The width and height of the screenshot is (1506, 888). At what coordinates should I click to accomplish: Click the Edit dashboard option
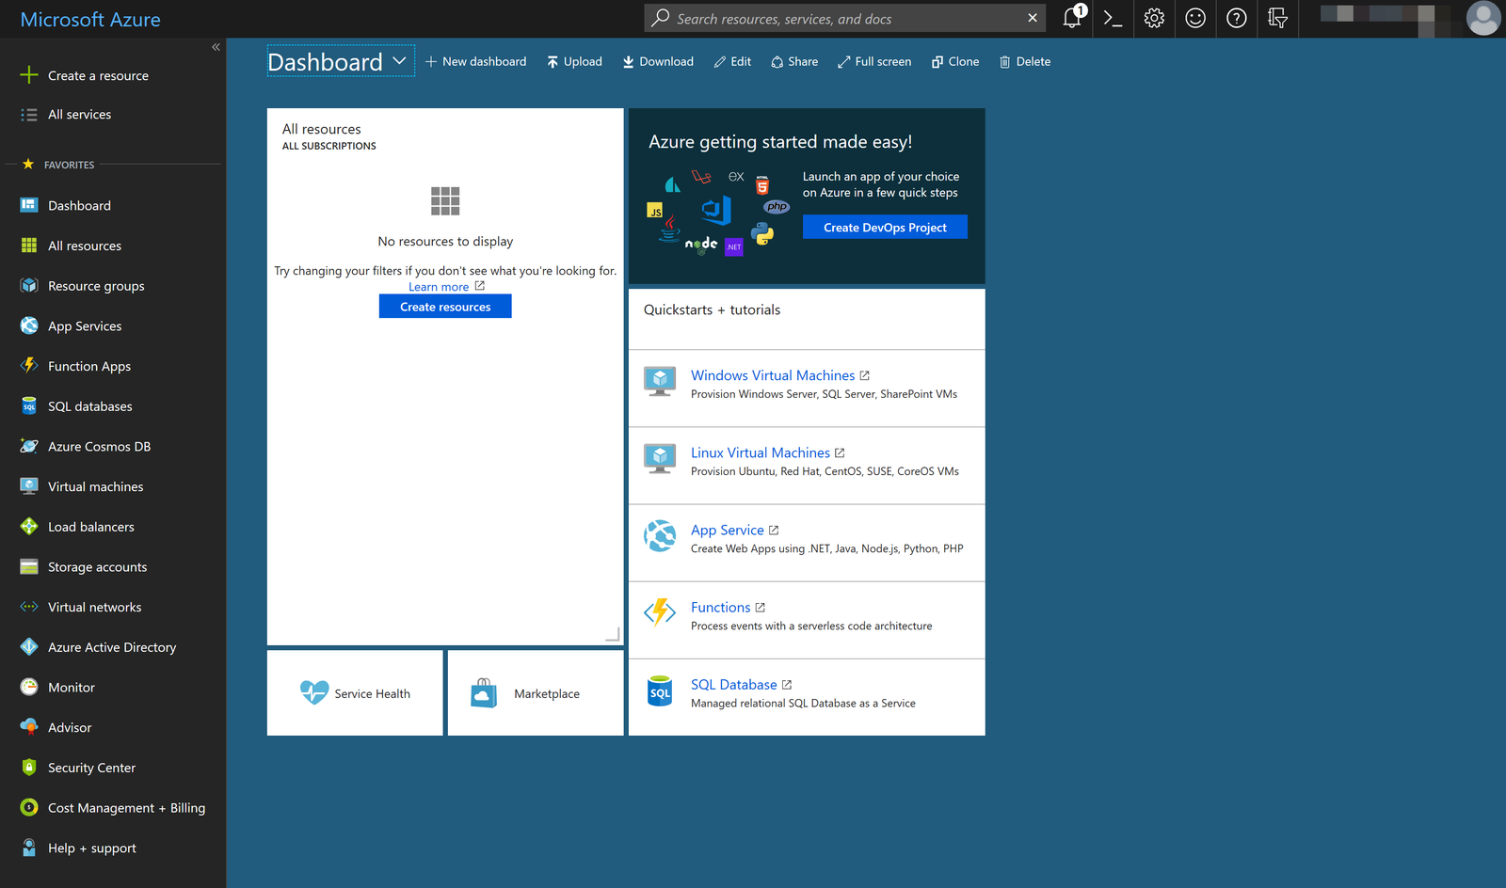point(731,61)
